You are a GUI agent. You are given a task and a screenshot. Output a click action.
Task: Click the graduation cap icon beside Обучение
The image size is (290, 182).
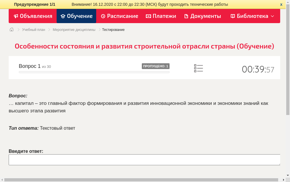pyautogui.click(x=63, y=16)
